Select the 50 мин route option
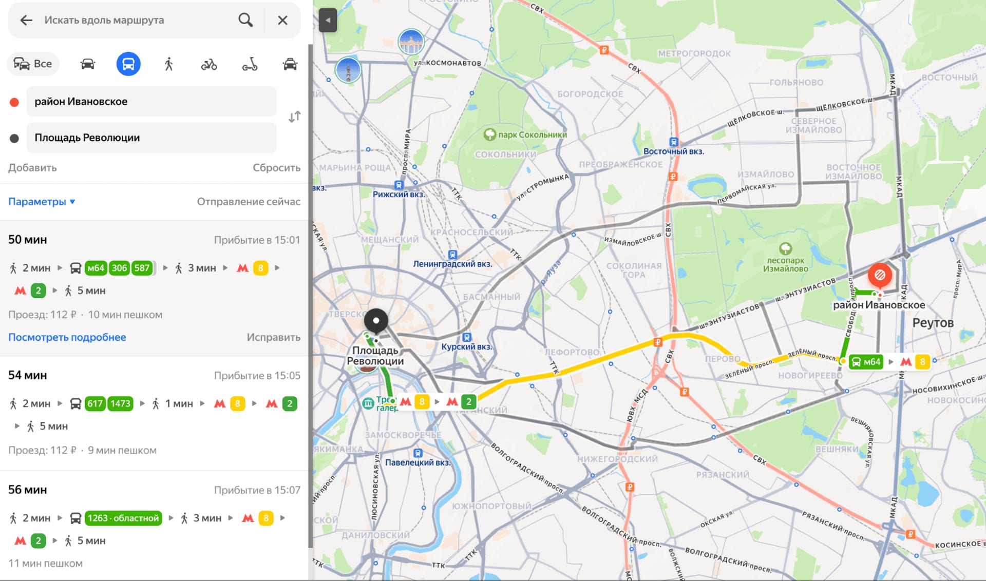The image size is (986, 581). tap(154, 288)
